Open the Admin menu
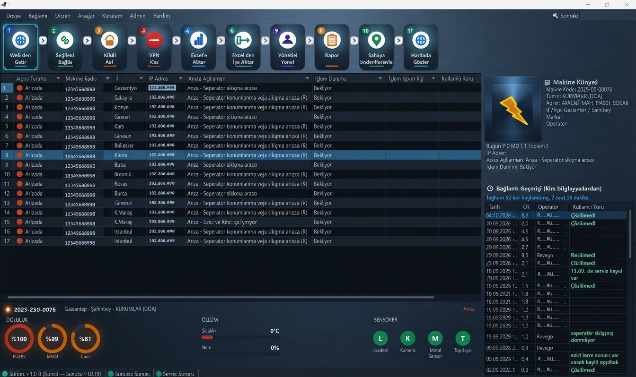The width and height of the screenshot is (636, 377). (x=138, y=16)
